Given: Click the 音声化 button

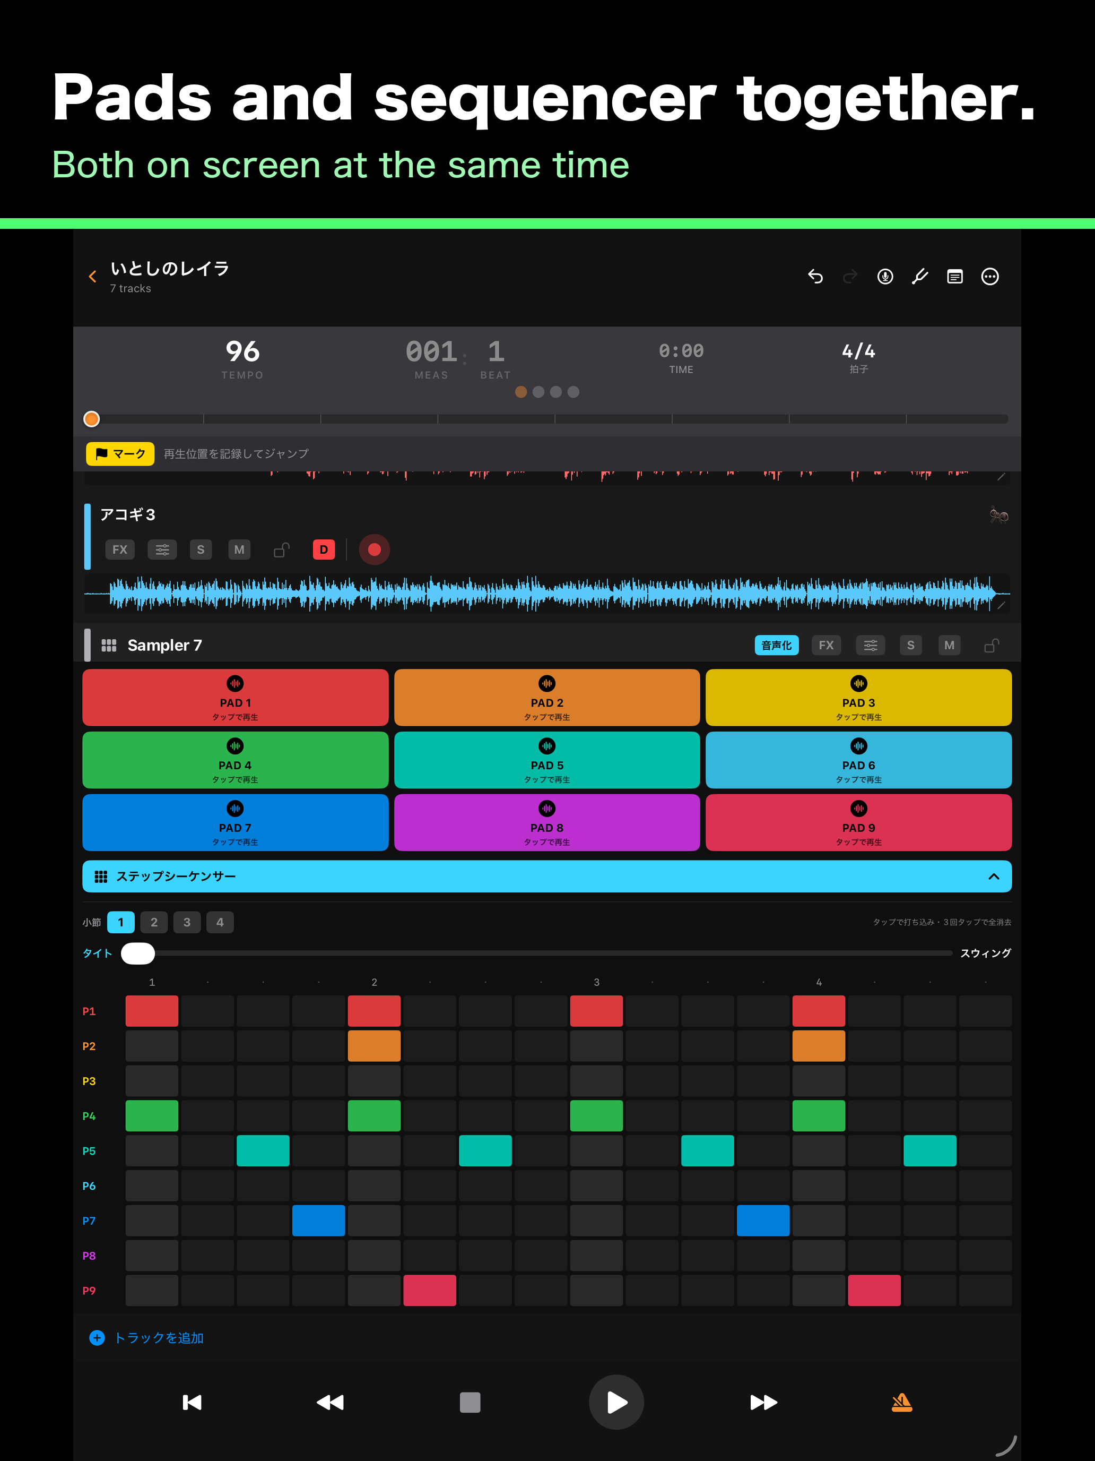Looking at the screenshot, I should (776, 646).
